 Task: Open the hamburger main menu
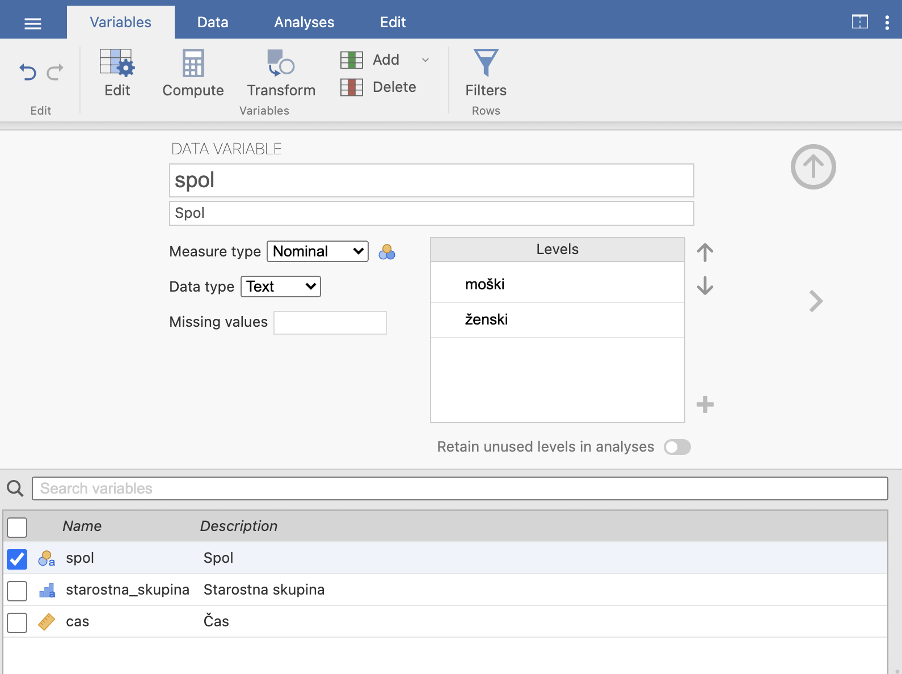click(x=33, y=23)
